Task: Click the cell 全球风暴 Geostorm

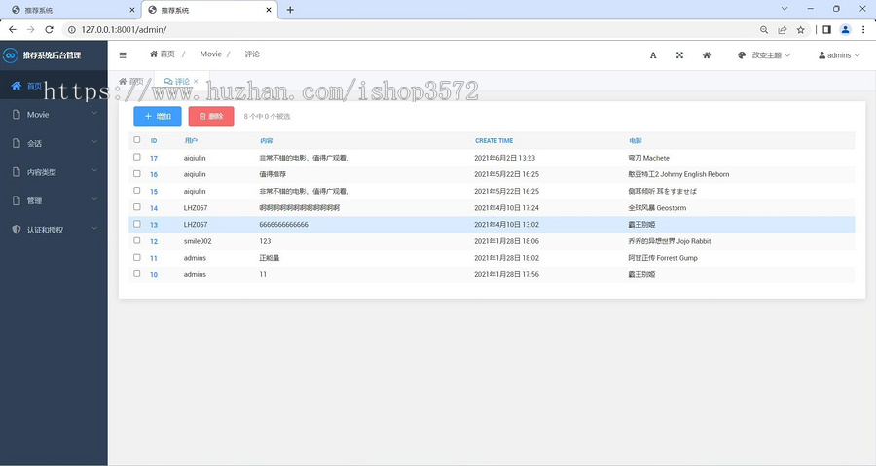Action: (x=657, y=207)
